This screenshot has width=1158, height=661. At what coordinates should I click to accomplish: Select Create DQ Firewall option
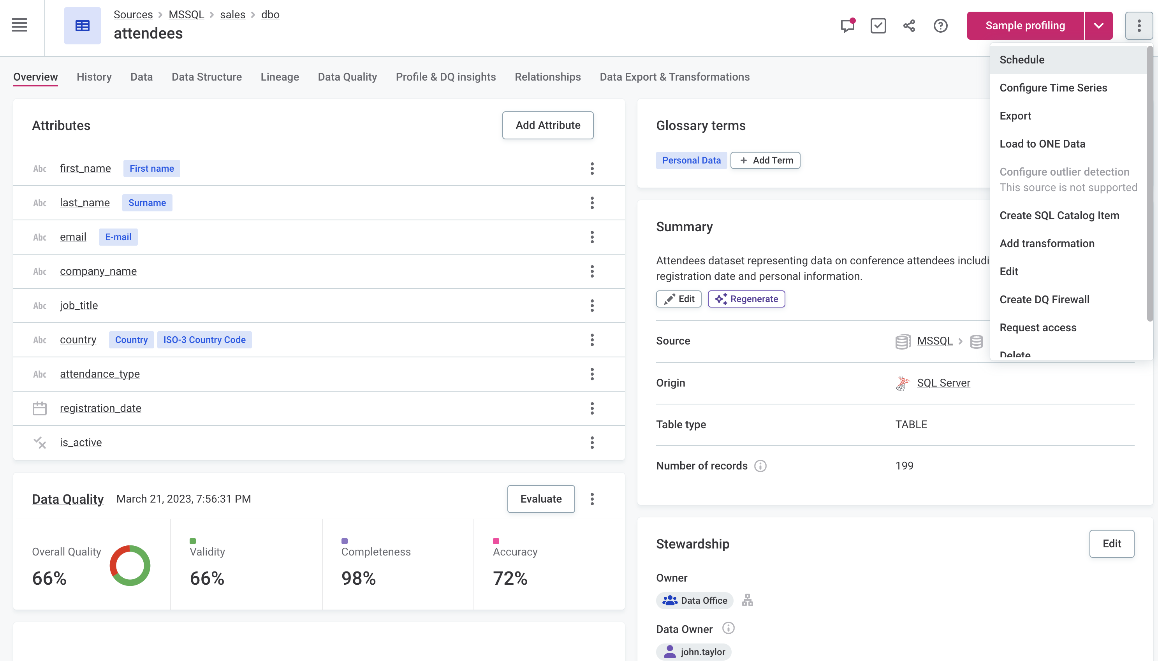tap(1044, 299)
